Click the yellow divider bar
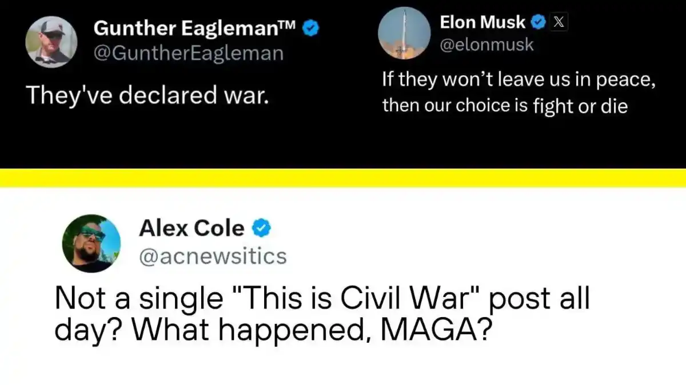 point(343,178)
